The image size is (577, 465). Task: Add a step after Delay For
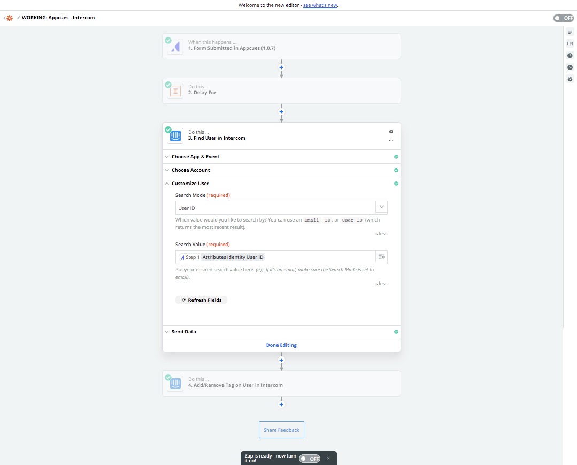(x=281, y=112)
